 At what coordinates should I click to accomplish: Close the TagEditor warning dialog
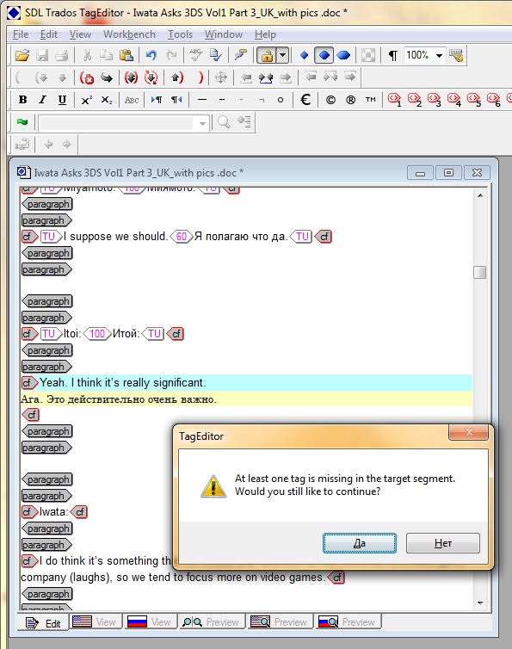468,433
